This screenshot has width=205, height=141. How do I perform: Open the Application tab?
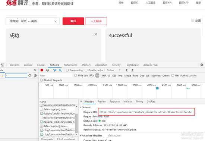(x=101, y=65)
